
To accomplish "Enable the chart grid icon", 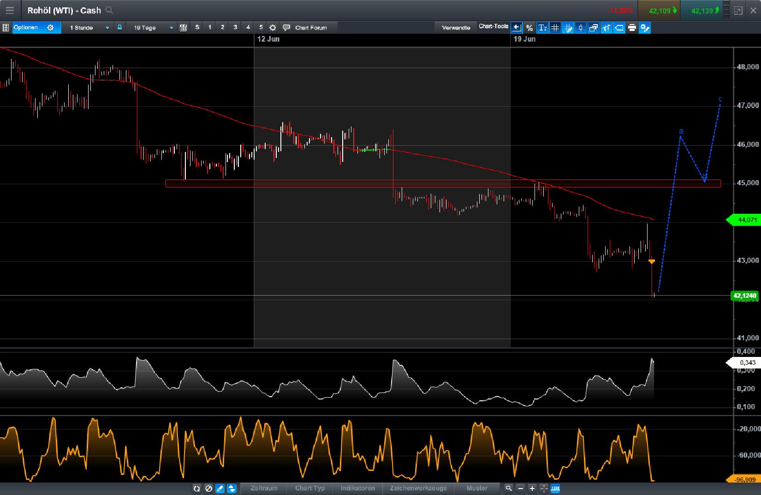I will click(x=555, y=28).
